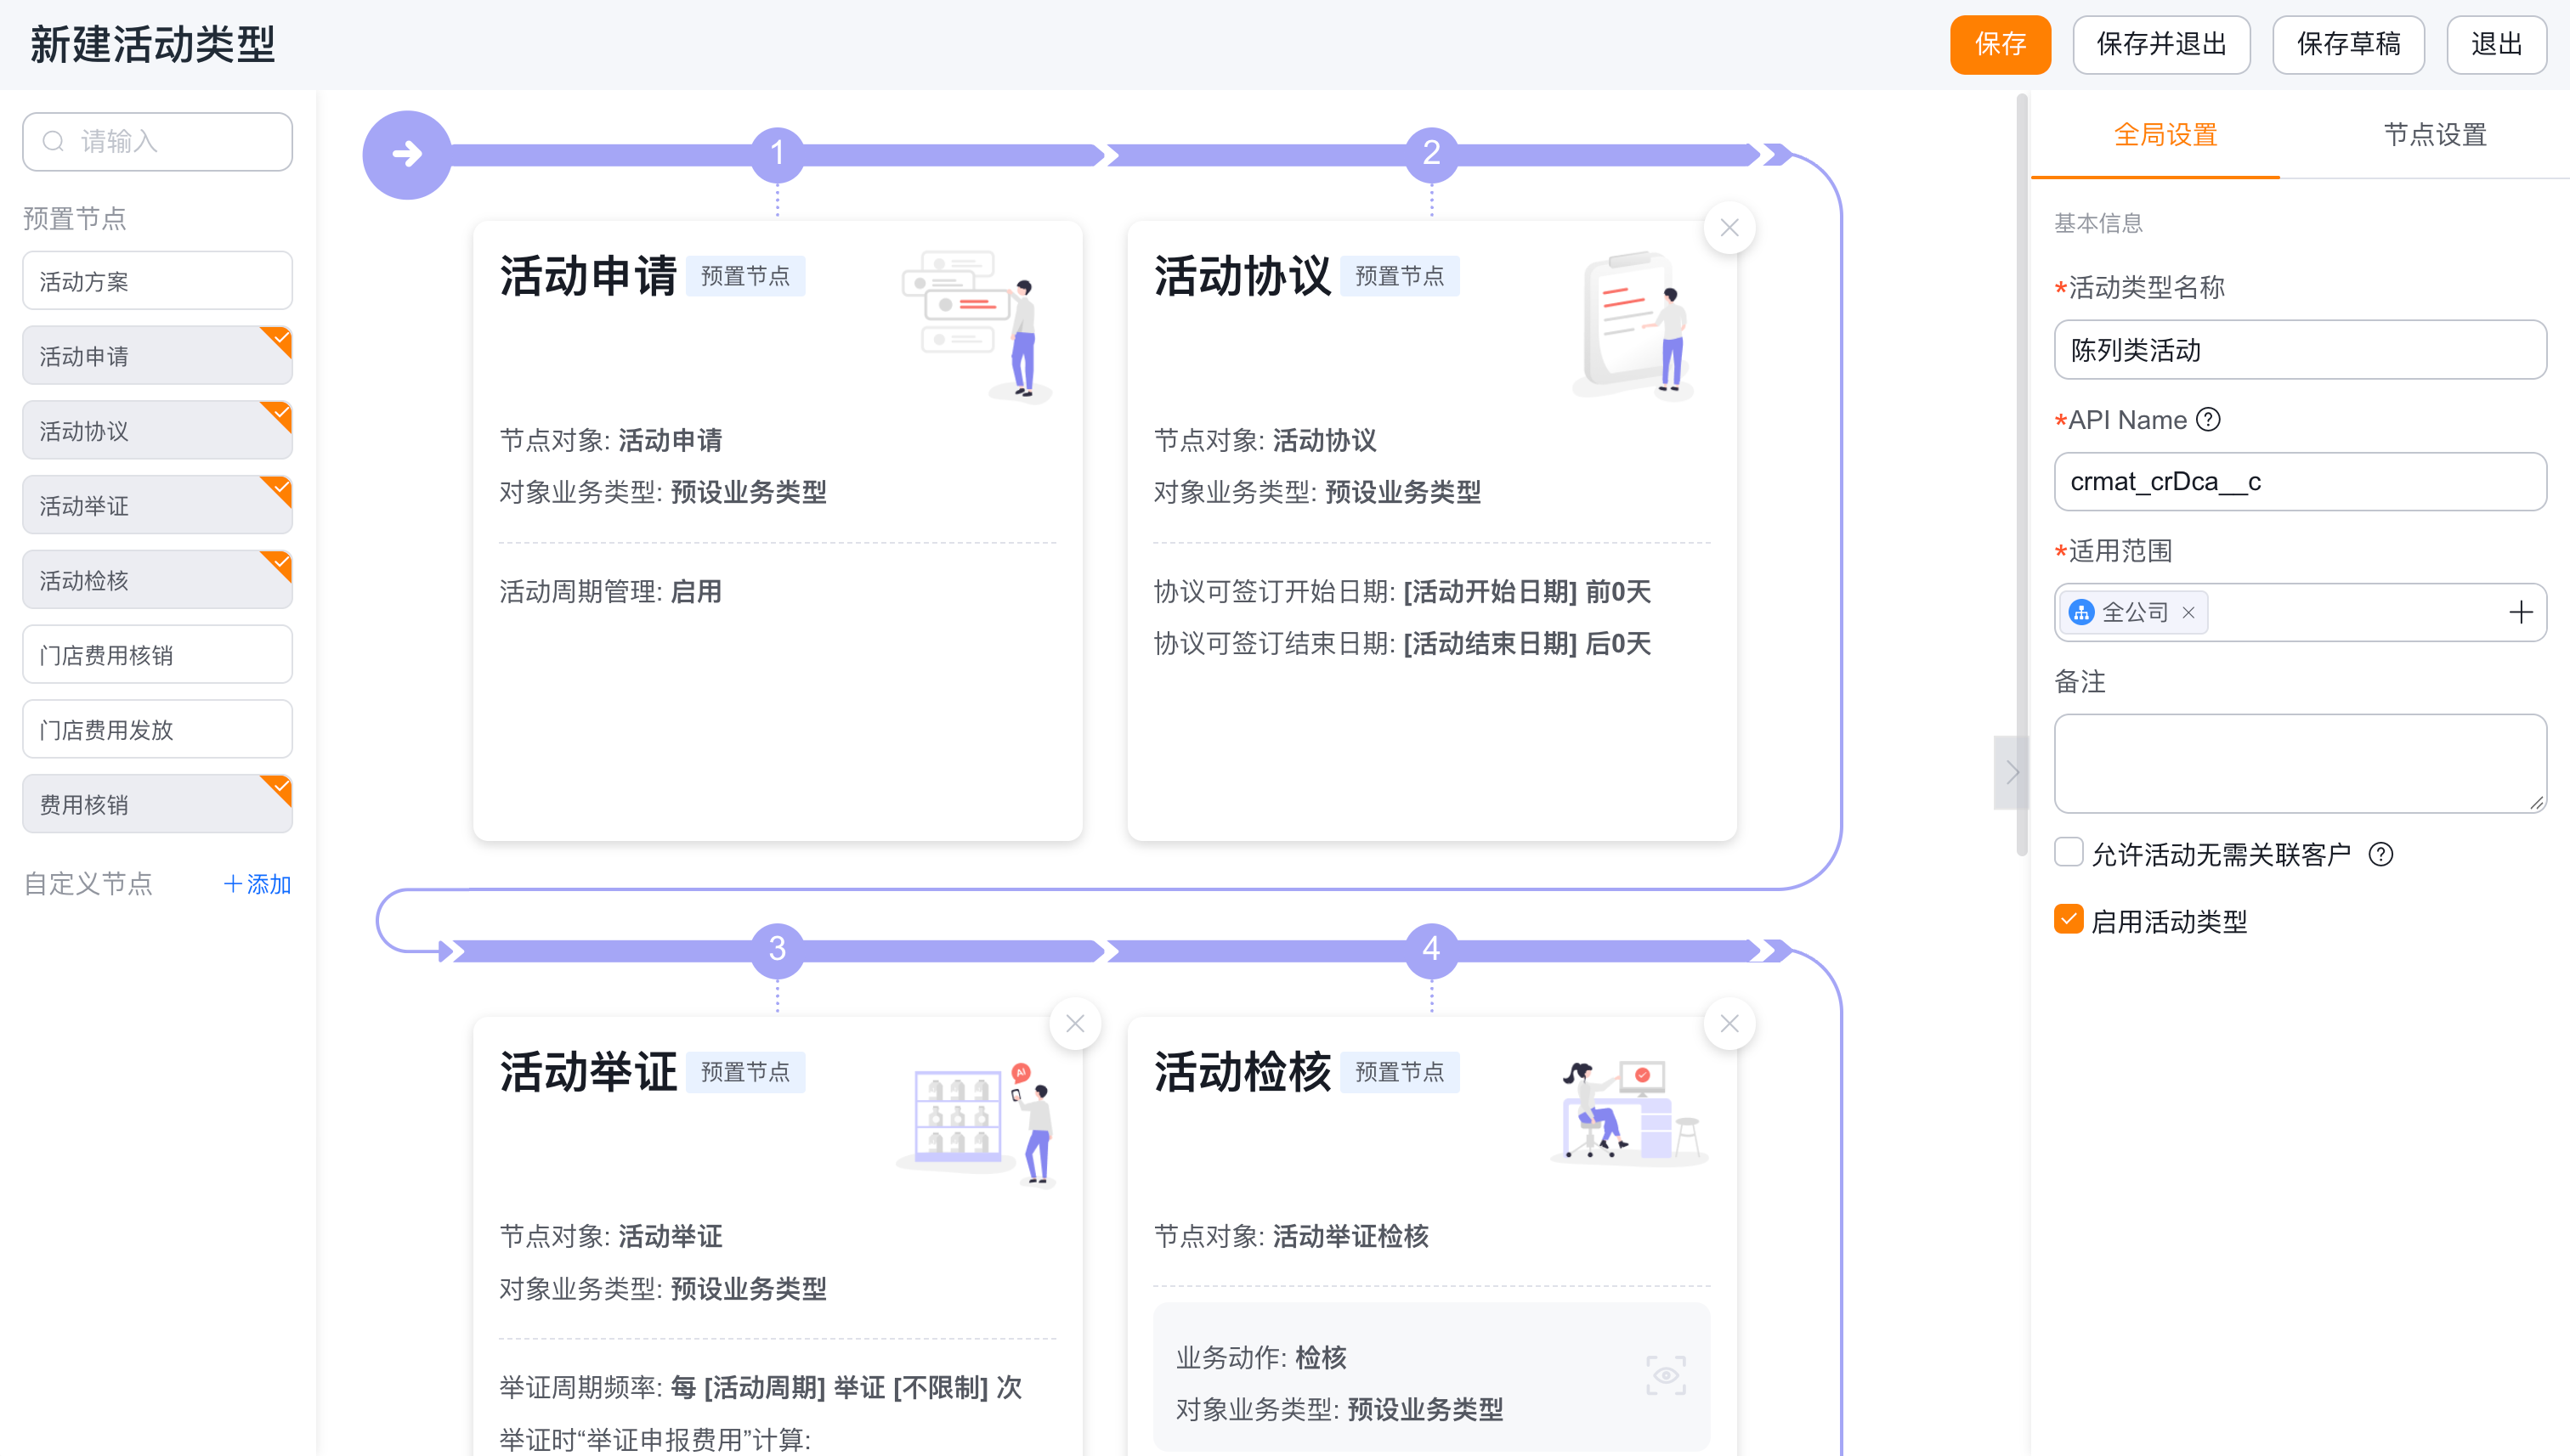The width and height of the screenshot is (2570, 1456).
Task: Add the 门店费用发放 preset node
Action: [157, 730]
